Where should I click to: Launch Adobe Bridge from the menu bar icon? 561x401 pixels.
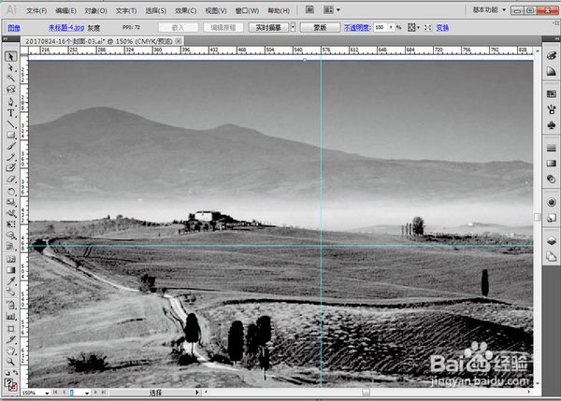[x=309, y=10]
